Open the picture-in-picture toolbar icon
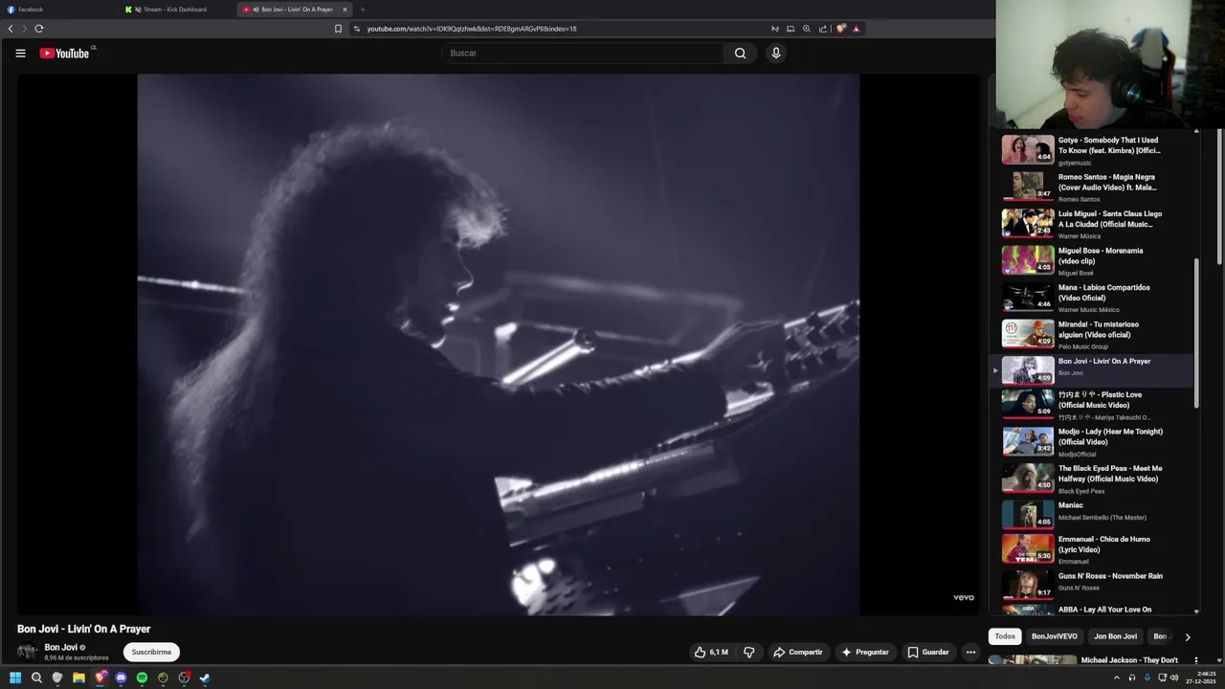The height and width of the screenshot is (689, 1225). [791, 29]
